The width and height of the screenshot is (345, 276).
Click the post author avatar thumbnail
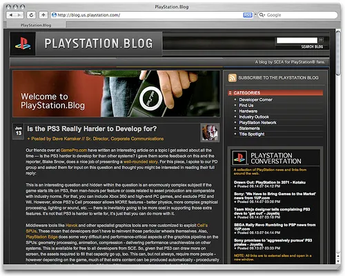tap(210, 132)
